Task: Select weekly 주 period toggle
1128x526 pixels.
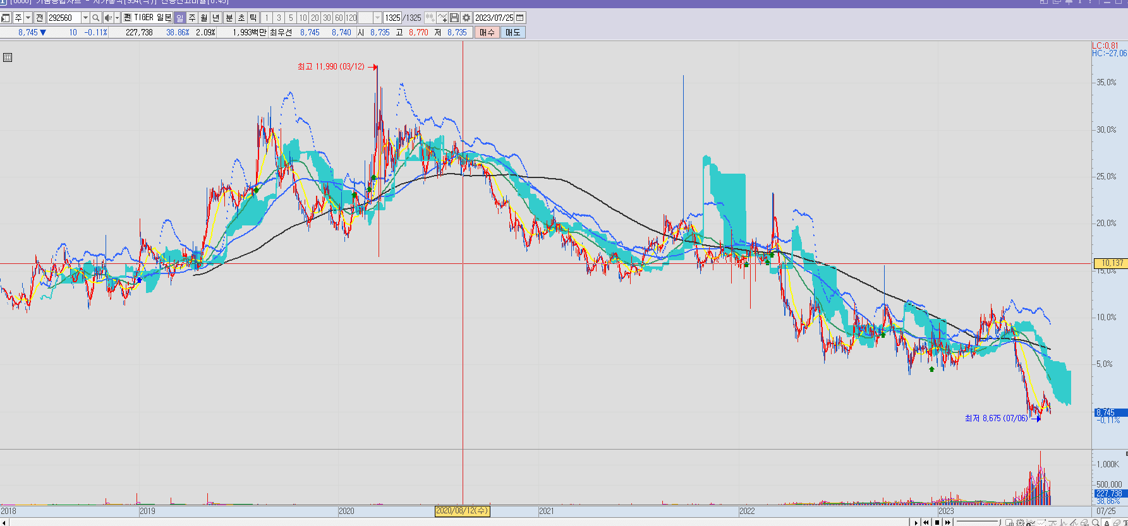Action: [x=192, y=18]
